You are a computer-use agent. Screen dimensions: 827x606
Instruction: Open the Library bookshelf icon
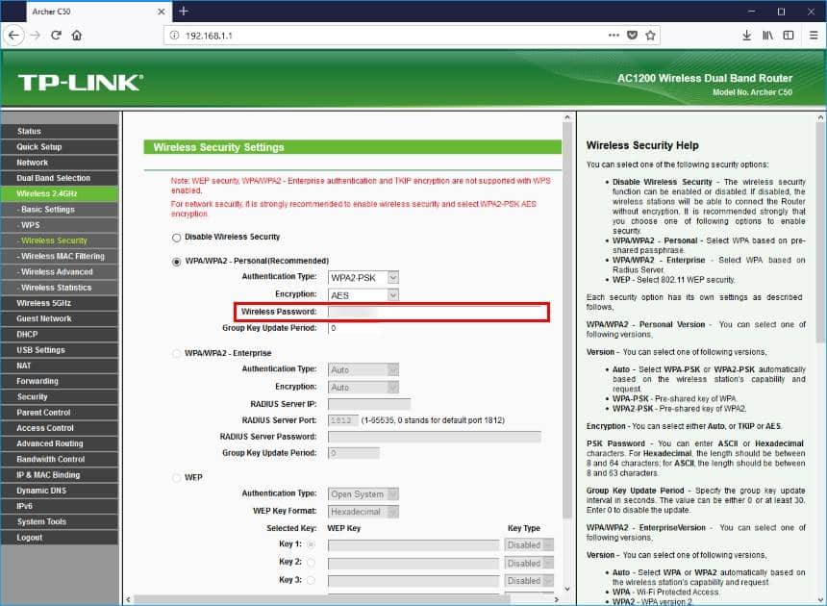click(x=767, y=35)
